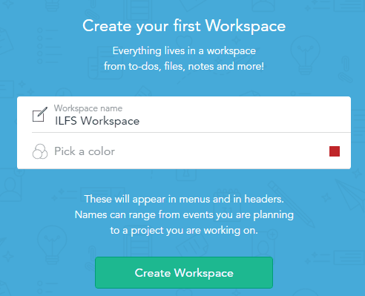Image resolution: width=365 pixels, height=296 pixels.
Task: Open the red color swatch picker
Action: 335,151
